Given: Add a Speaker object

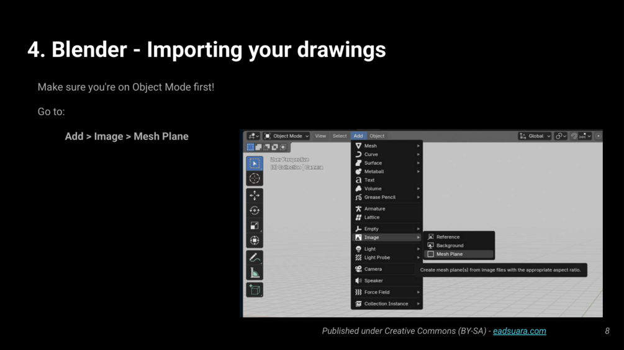Looking at the screenshot, I should click(x=387, y=281).
